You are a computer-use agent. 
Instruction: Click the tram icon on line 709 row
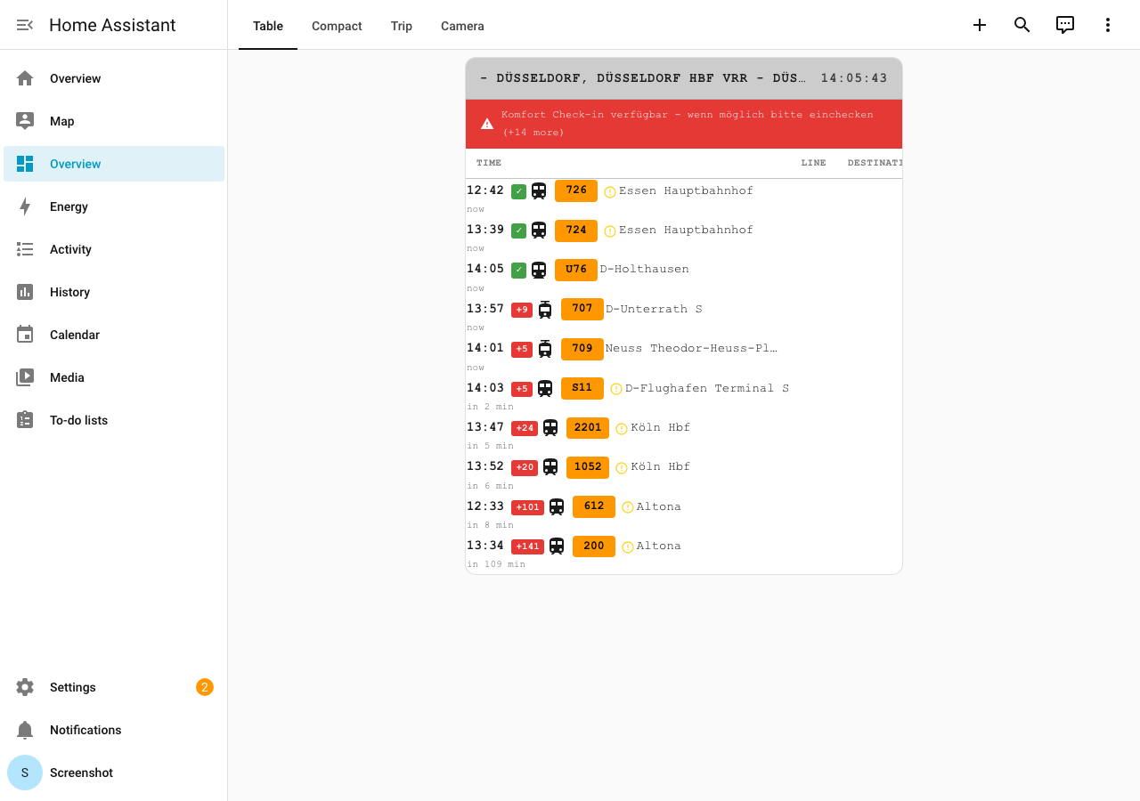click(x=545, y=348)
